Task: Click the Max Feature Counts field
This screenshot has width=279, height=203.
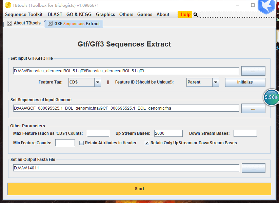Action: pos(98,133)
